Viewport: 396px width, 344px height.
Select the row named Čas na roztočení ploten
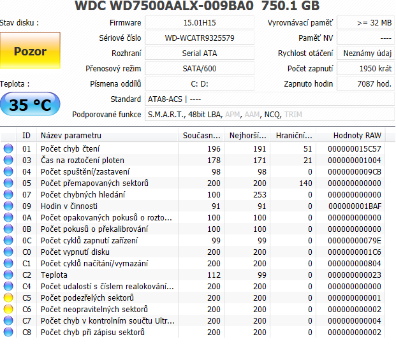[193, 160]
